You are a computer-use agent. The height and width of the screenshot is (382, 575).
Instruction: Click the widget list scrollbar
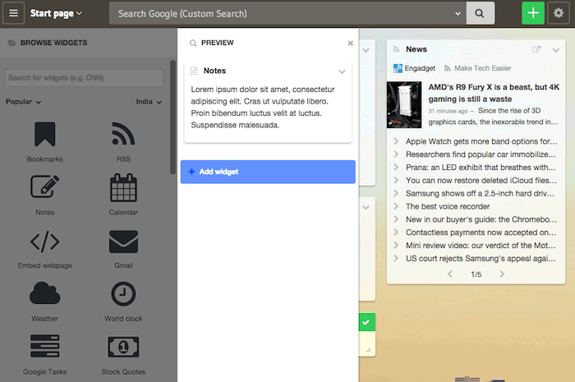(x=173, y=117)
